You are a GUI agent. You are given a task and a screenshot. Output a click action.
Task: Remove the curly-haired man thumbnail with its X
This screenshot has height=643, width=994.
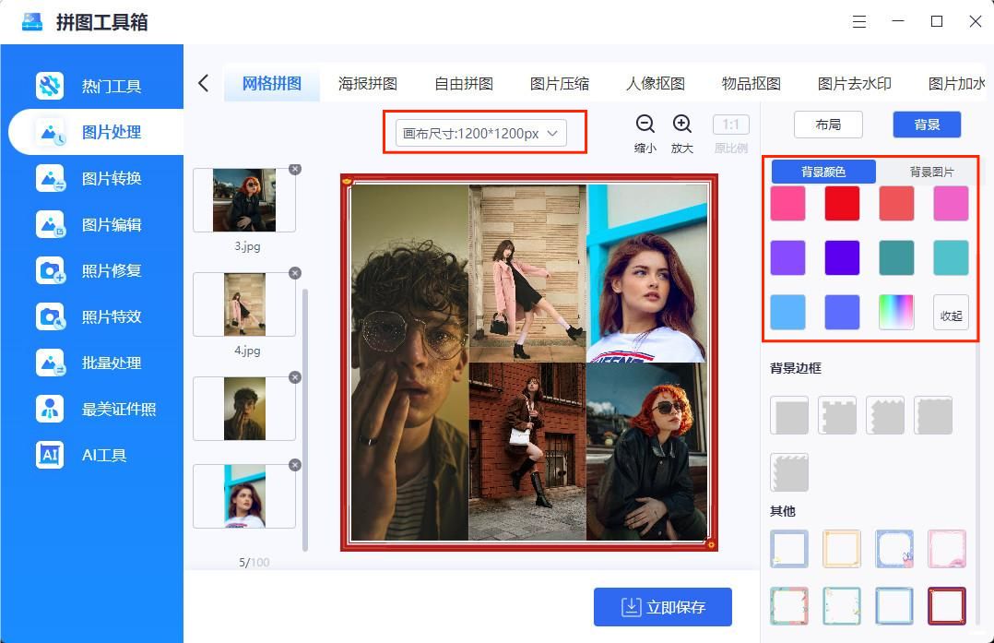[x=295, y=377]
